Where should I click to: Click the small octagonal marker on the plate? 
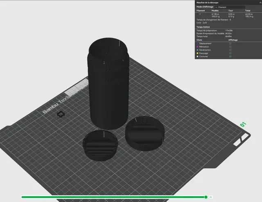coord(61,114)
